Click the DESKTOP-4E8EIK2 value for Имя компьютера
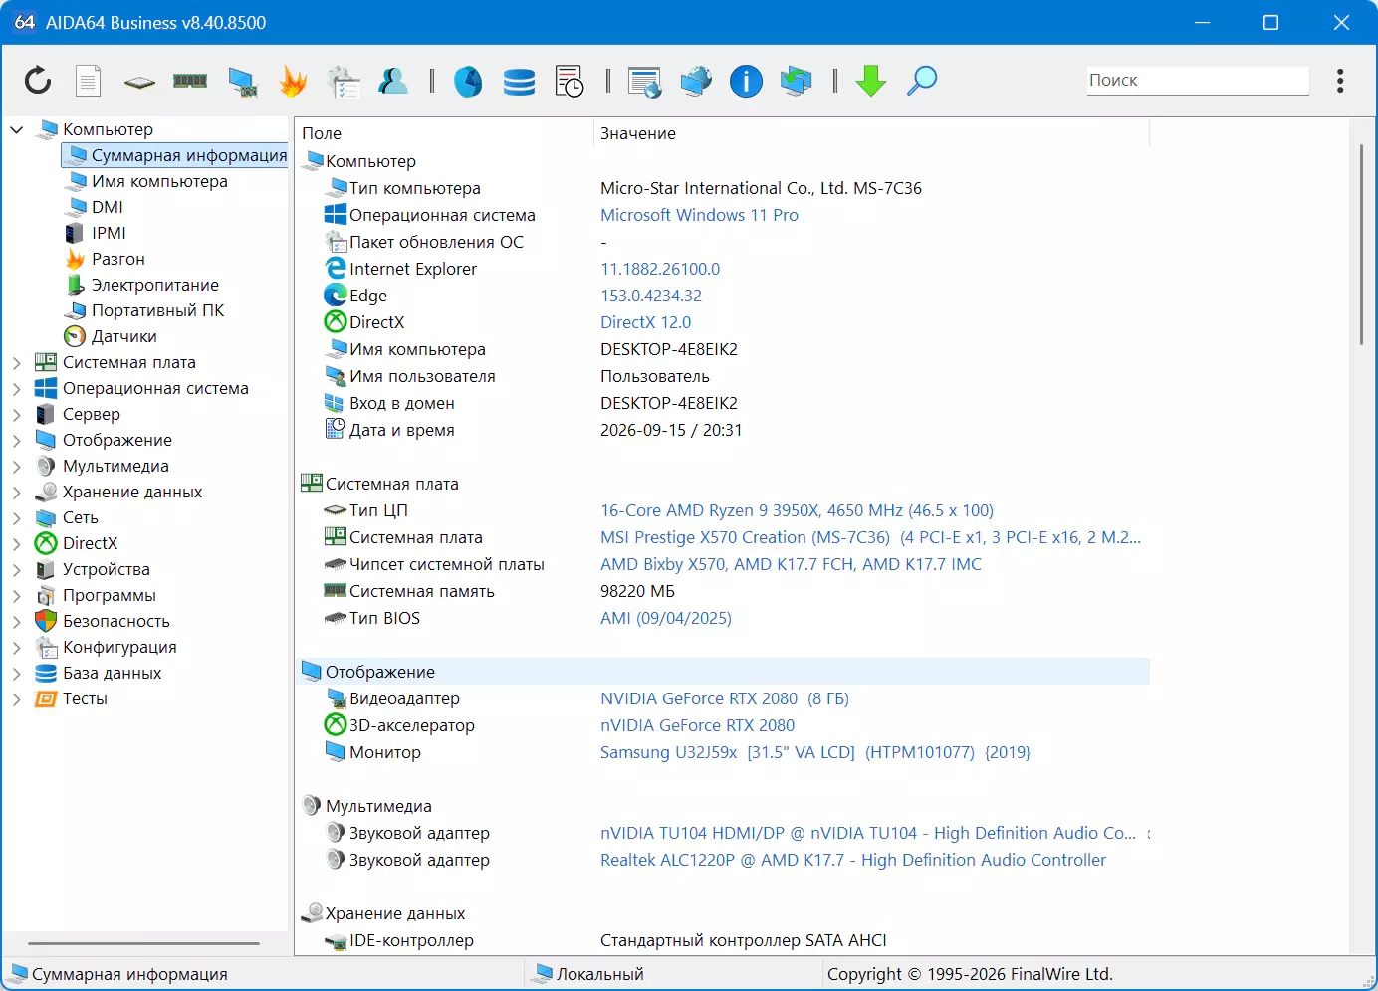 click(x=669, y=349)
